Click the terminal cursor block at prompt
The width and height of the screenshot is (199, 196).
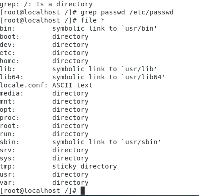[82, 191]
